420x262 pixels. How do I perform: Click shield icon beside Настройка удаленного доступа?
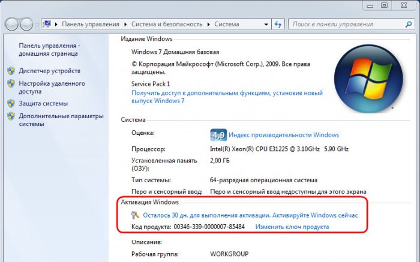[11, 83]
